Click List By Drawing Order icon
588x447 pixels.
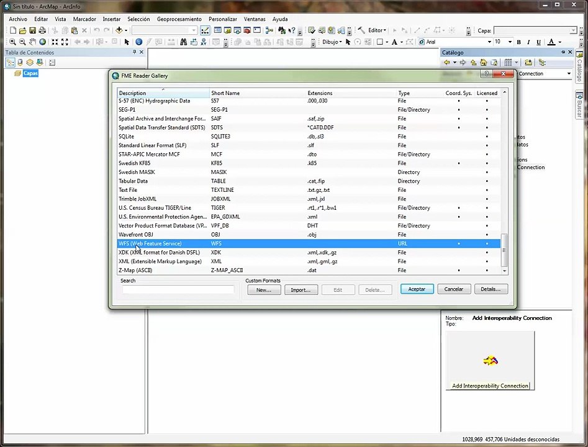point(10,63)
